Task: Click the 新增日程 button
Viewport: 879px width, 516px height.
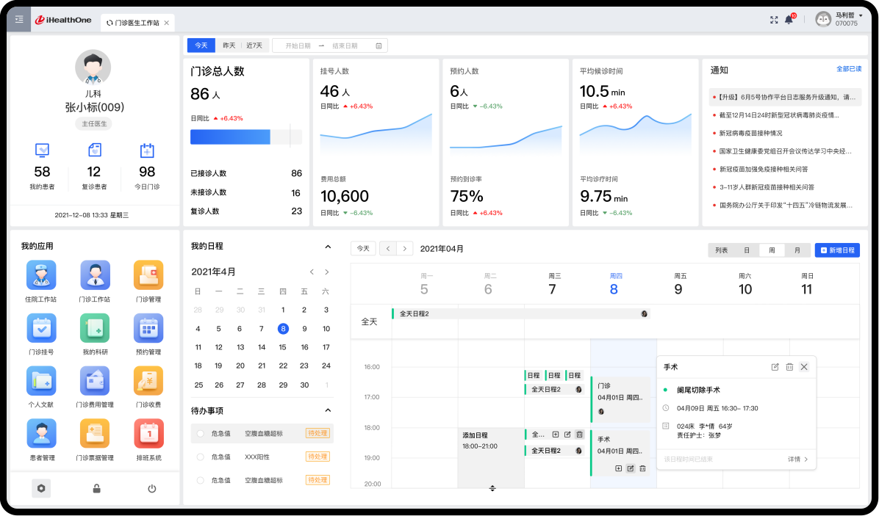Action: (837, 250)
